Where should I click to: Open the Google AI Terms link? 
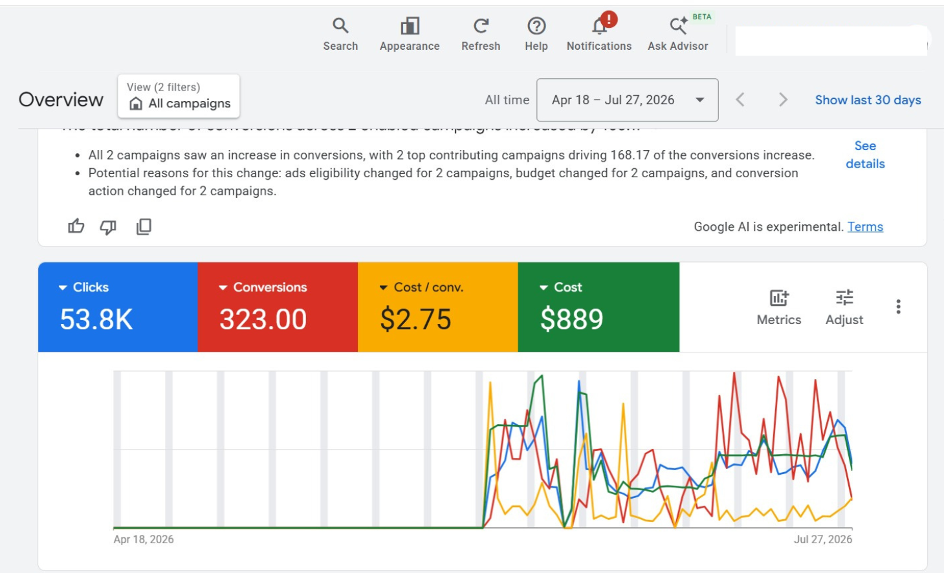pyautogui.click(x=865, y=226)
